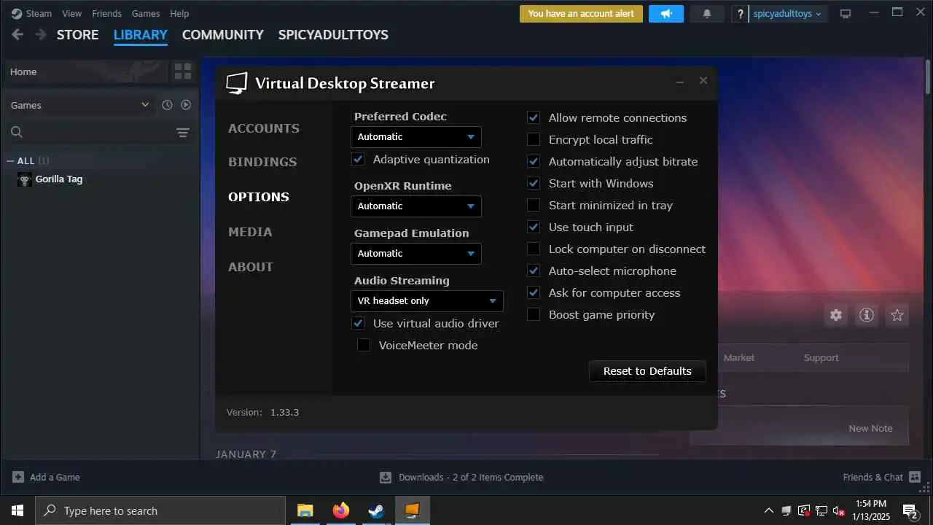933x525 pixels.
Task: Uncheck Use virtual audio driver
Action: point(358,323)
